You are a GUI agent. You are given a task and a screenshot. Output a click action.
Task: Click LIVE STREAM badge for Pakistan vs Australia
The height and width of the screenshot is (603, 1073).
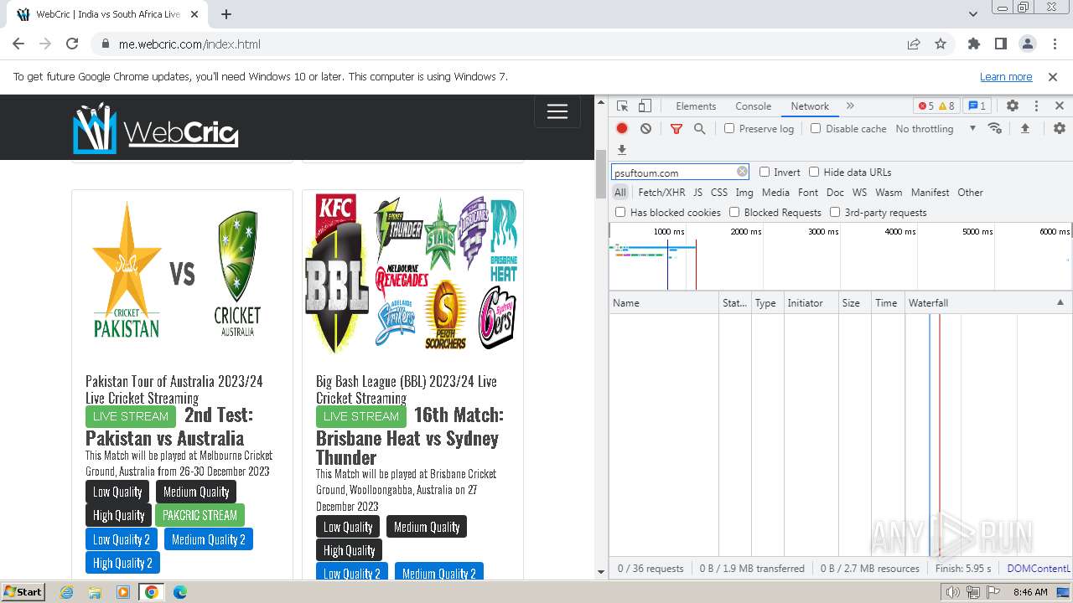(x=131, y=416)
